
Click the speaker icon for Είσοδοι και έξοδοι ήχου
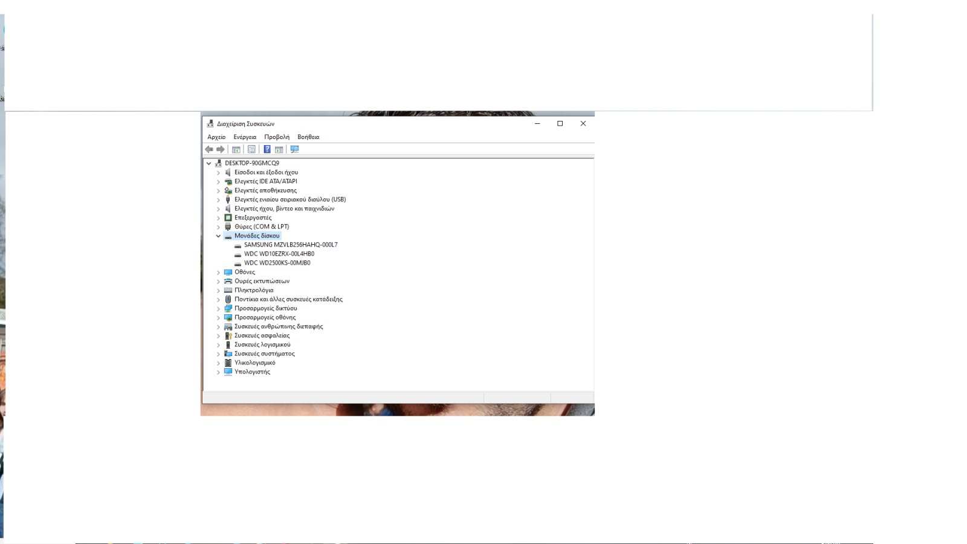(228, 172)
